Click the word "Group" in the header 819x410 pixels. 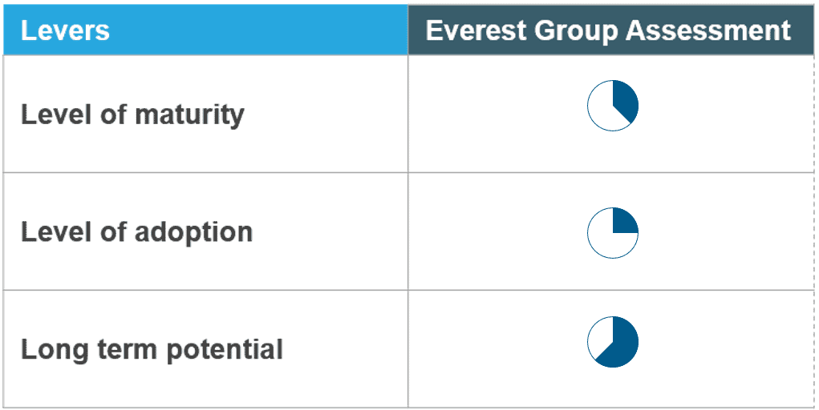576,32
